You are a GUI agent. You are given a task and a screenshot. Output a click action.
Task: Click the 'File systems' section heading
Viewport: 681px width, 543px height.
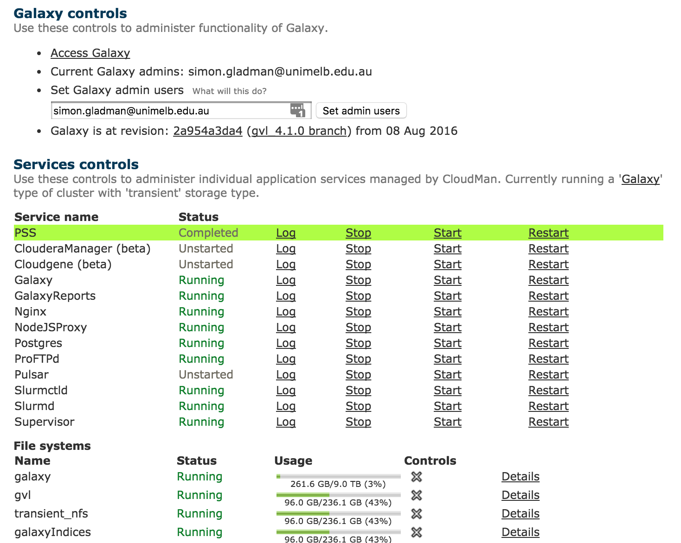pyautogui.click(x=52, y=446)
